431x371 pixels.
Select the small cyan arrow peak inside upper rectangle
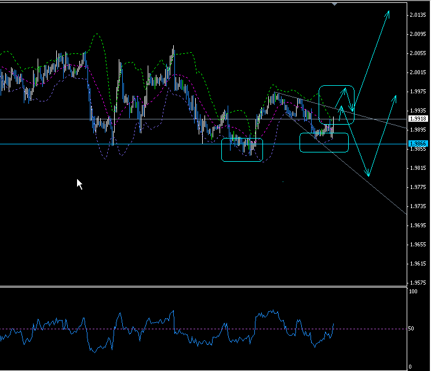(345, 89)
